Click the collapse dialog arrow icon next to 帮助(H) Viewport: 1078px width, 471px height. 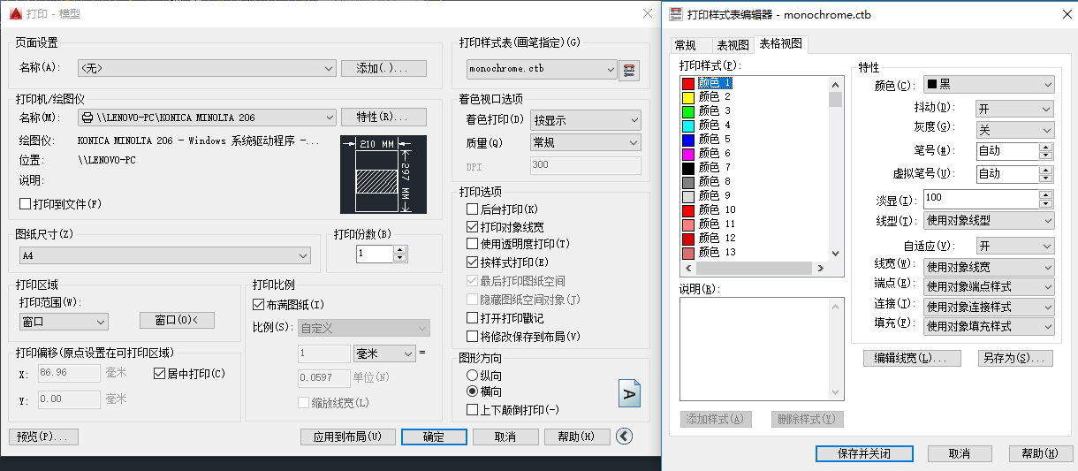point(625,436)
